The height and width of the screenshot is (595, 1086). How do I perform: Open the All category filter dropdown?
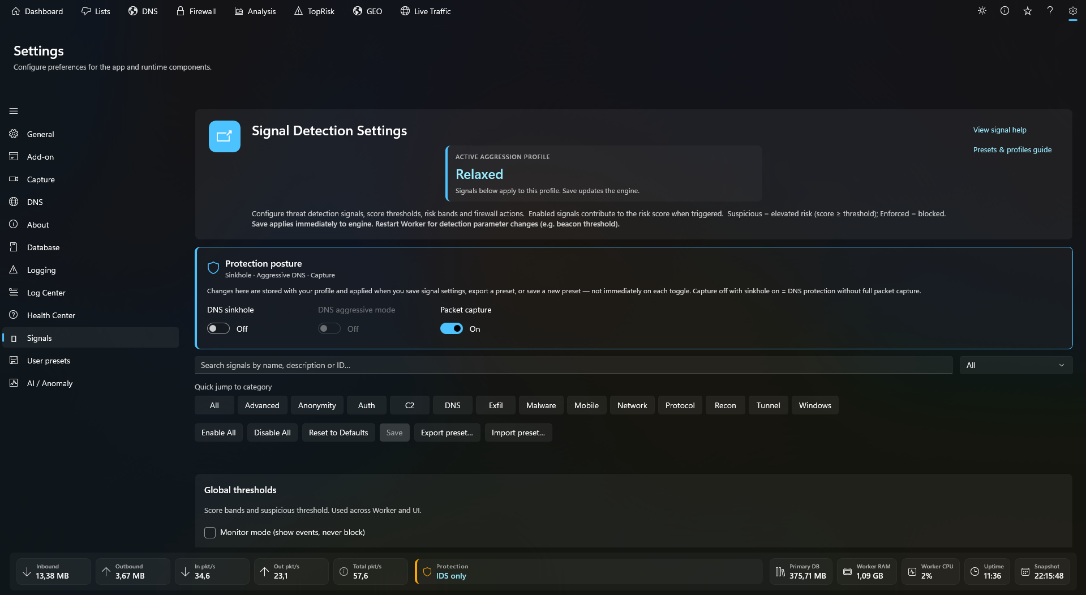pyautogui.click(x=1016, y=365)
